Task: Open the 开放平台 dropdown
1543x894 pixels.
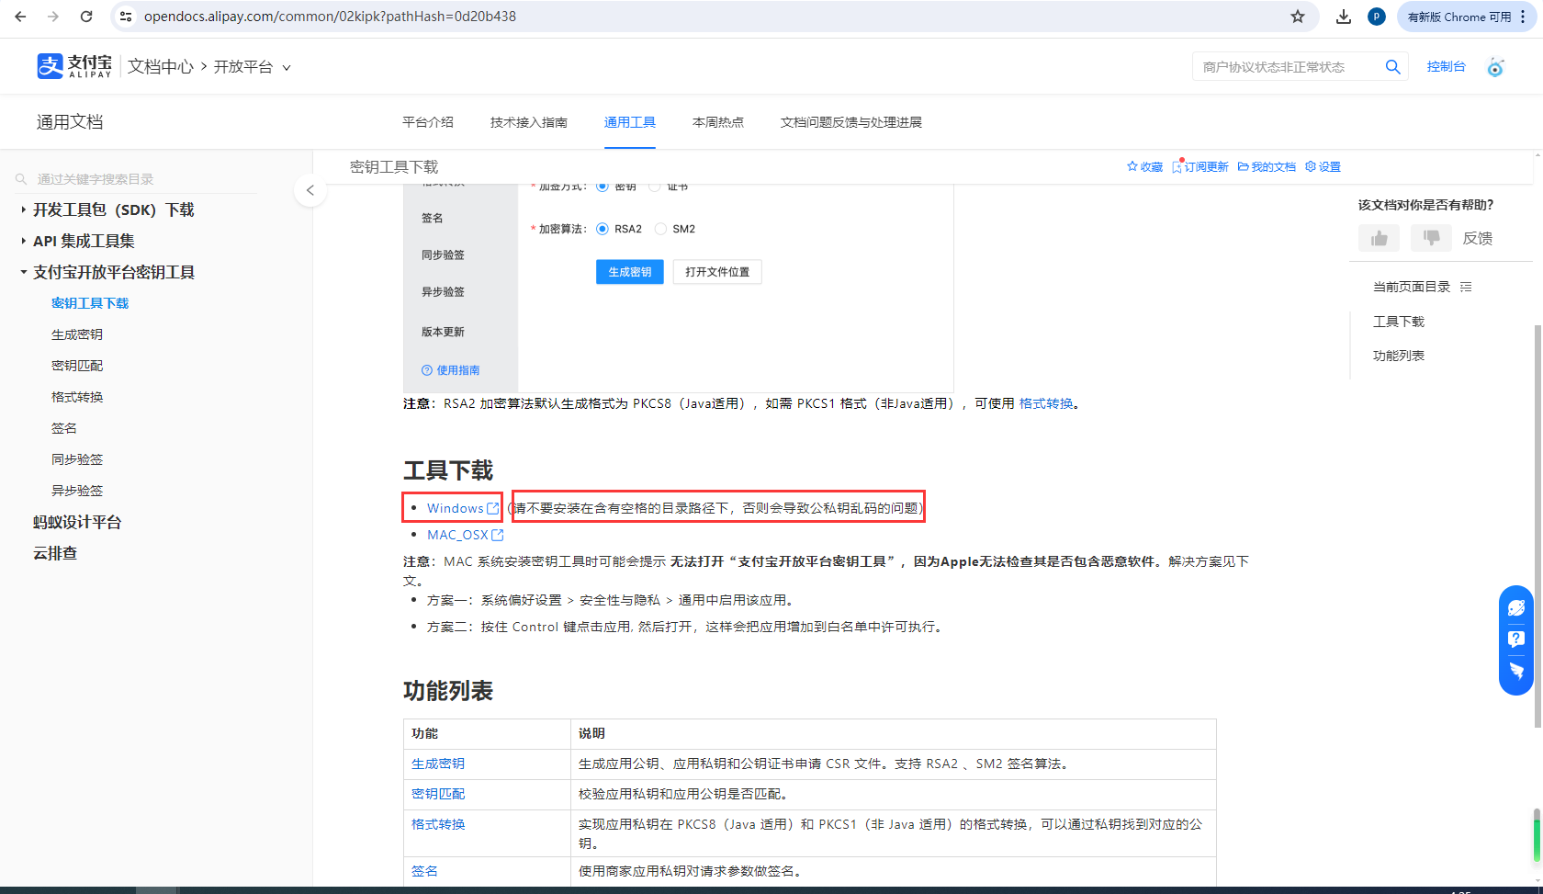Action: coord(252,67)
